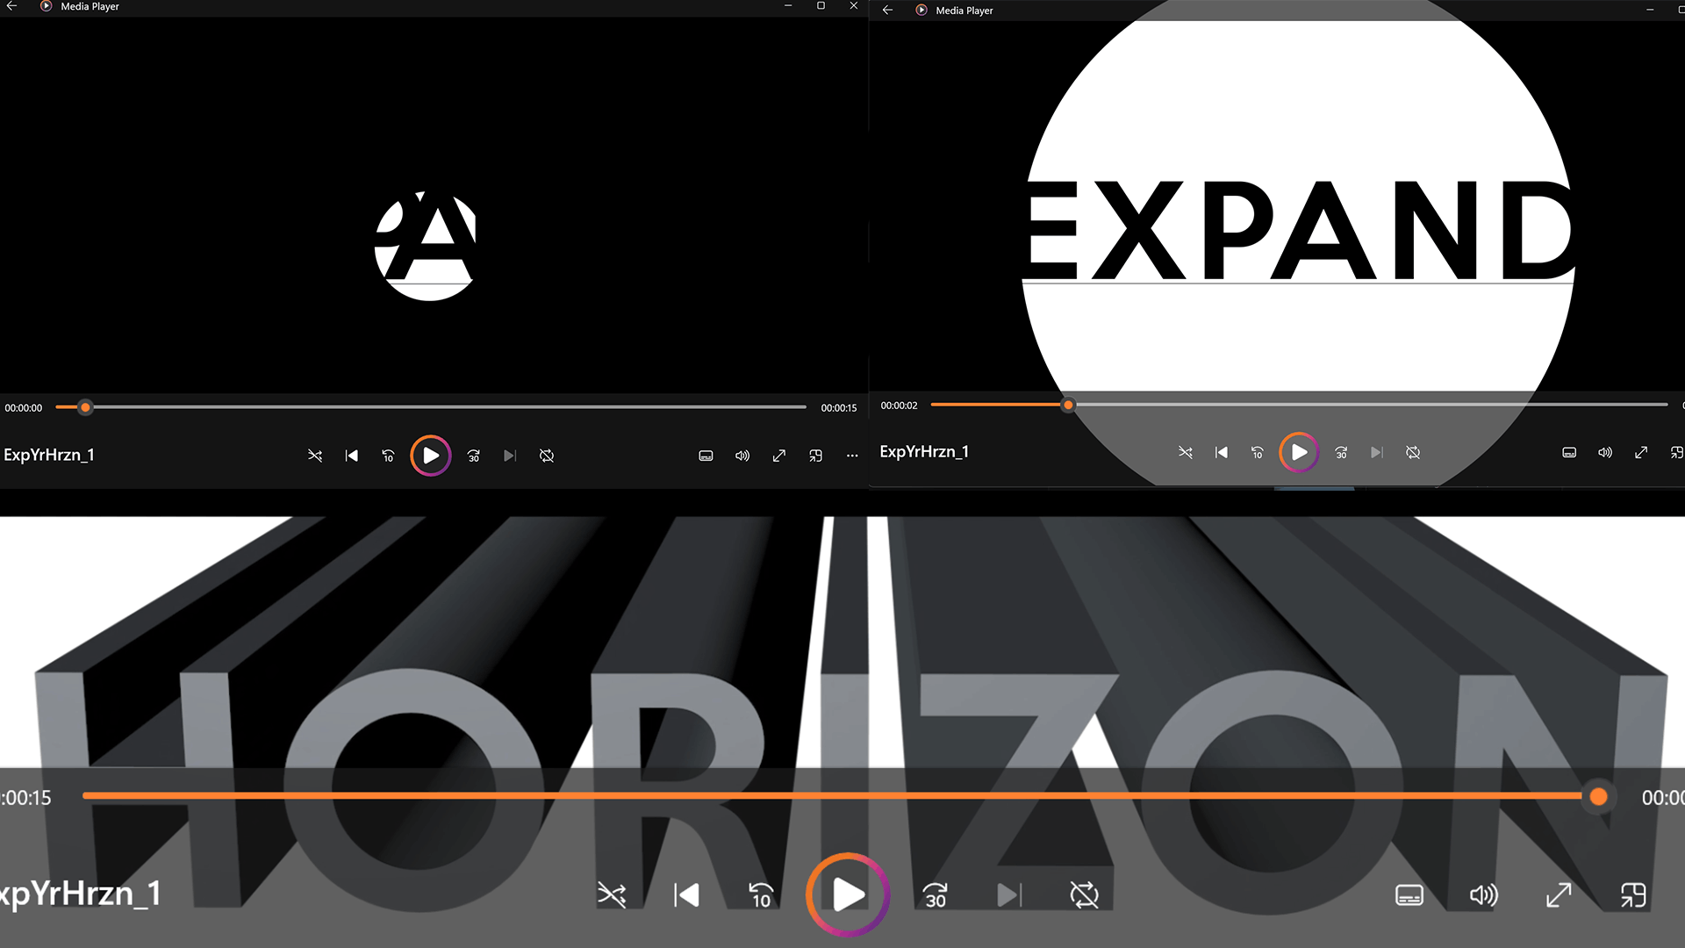Open subtitles menu in top-left player
Image resolution: width=1685 pixels, height=948 pixels.
point(706,456)
